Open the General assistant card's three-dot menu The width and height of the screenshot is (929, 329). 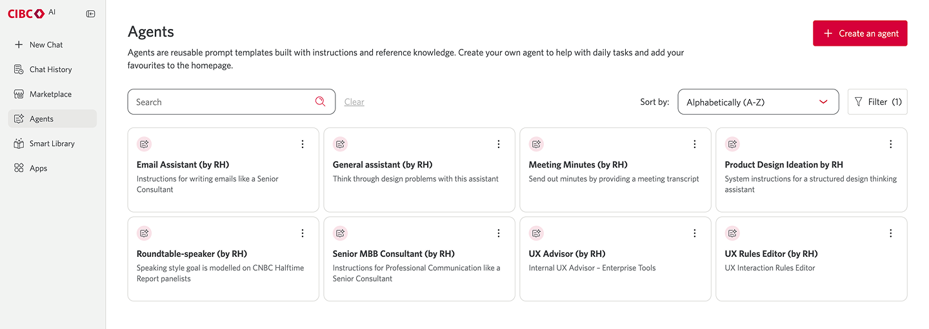click(x=499, y=144)
